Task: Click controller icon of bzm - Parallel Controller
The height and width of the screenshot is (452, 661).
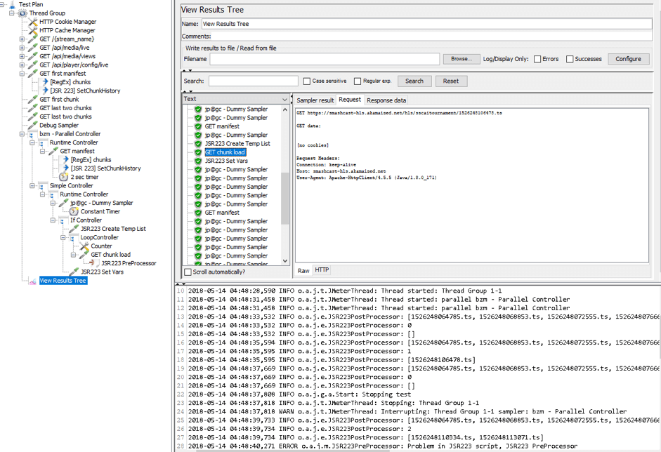Action: tap(32, 134)
